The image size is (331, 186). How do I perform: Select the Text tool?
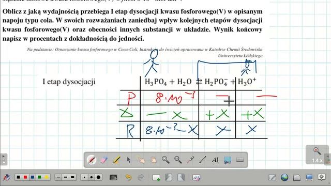tap(215, 160)
